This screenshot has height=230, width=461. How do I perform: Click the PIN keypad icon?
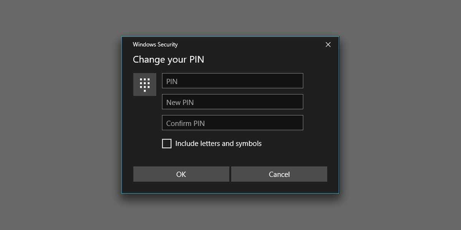(144, 84)
